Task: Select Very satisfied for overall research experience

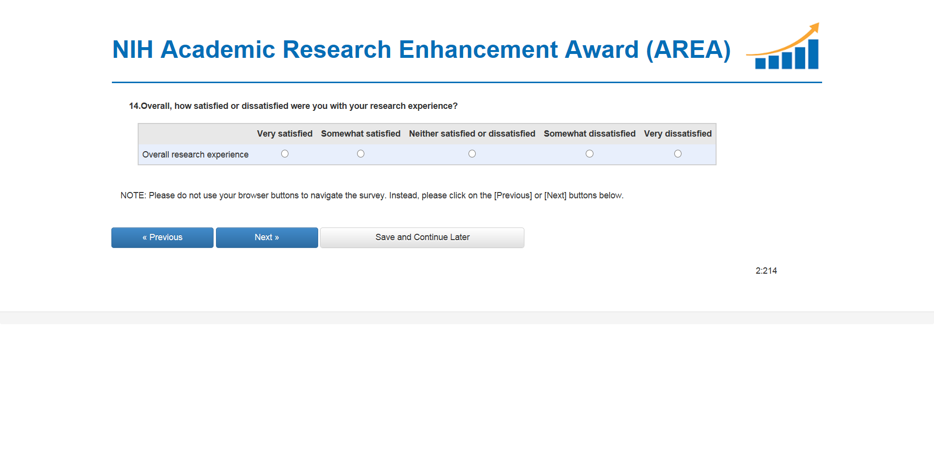Action: [285, 154]
